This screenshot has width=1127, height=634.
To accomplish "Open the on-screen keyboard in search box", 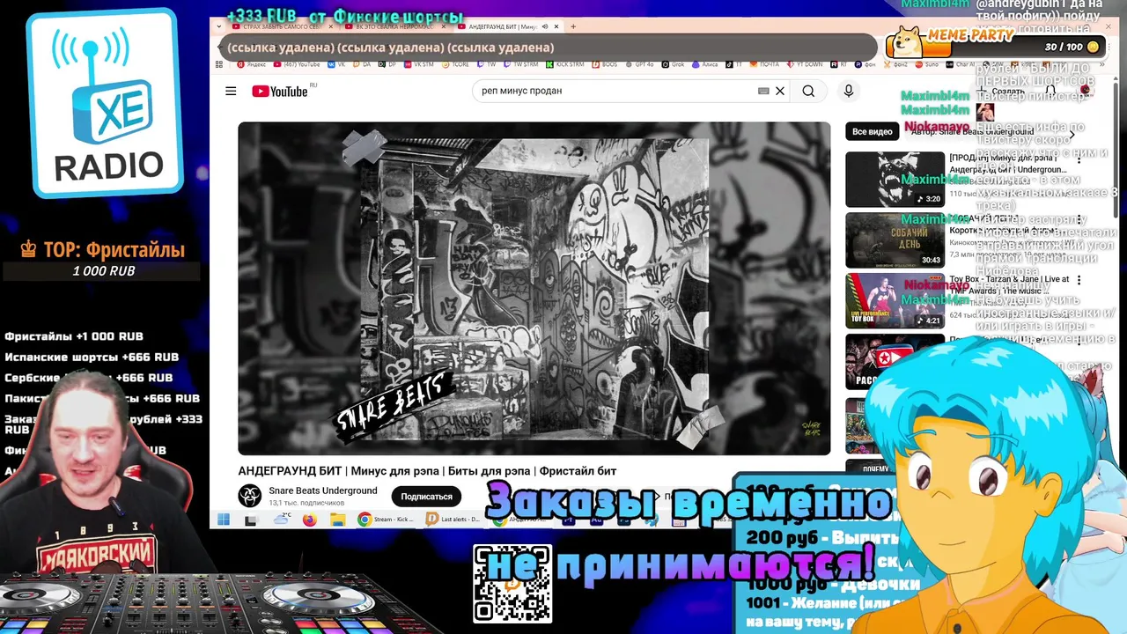I will [763, 91].
